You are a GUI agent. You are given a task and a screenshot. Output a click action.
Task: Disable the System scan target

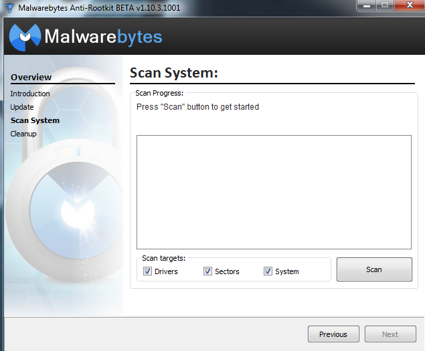click(268, 271)
